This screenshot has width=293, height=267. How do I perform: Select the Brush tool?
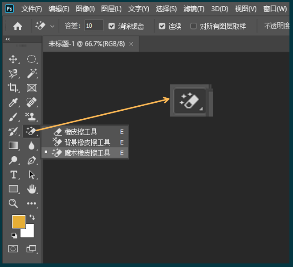(x=13, y=117)
